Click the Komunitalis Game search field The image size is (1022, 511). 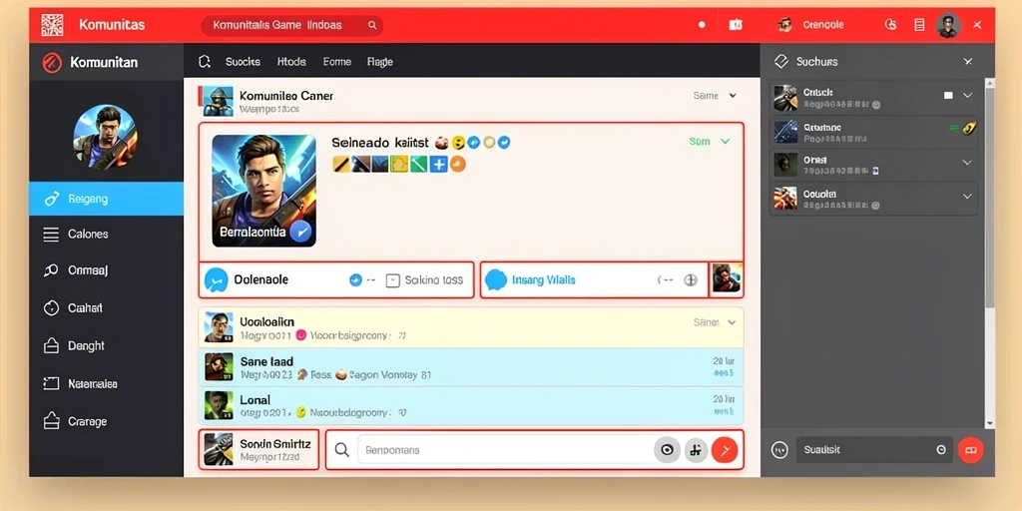292,25
